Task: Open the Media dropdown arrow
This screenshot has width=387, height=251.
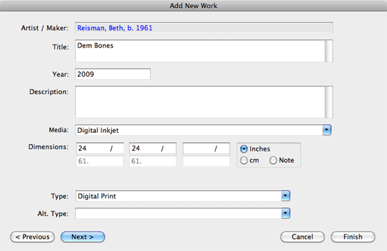Action: (327, 130)
